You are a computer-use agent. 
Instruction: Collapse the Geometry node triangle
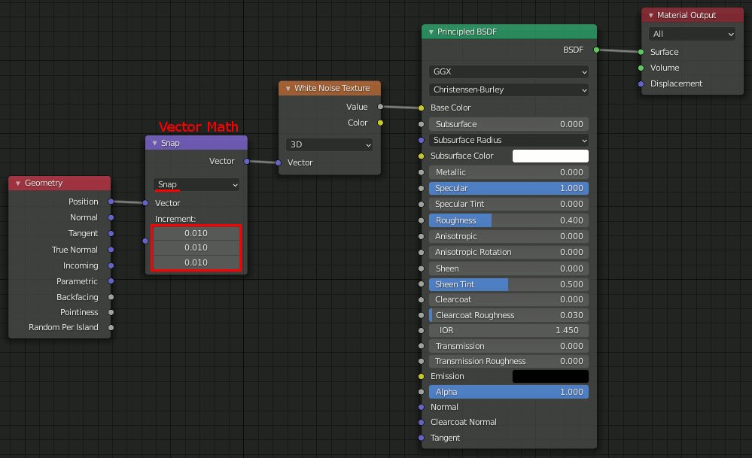click(x=18, y=183)
